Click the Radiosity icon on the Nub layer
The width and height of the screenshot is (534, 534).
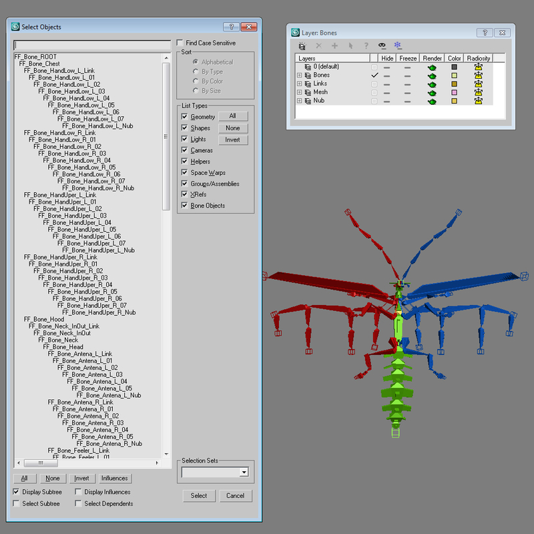pos(479,101)
